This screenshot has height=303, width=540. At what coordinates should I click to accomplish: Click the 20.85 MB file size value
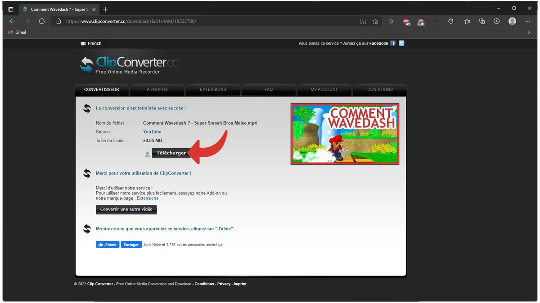click(x=153, y=141)
